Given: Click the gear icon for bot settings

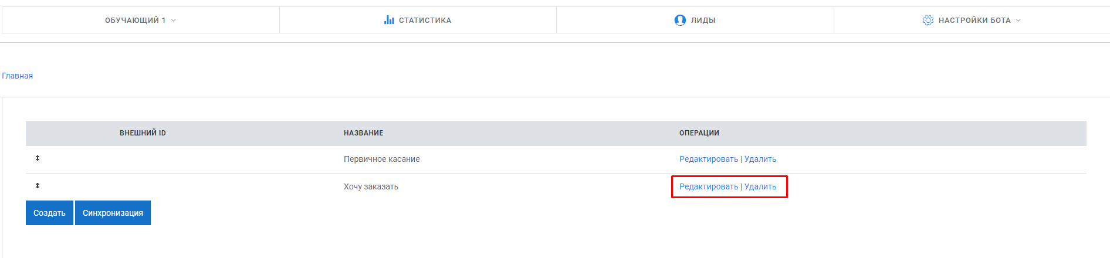Looking at the screenshot, I should pyautogui.click(x=928, y=20).
